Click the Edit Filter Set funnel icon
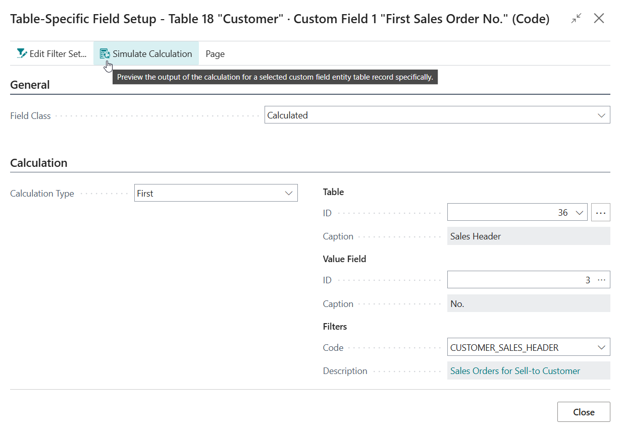 point(22,53)
